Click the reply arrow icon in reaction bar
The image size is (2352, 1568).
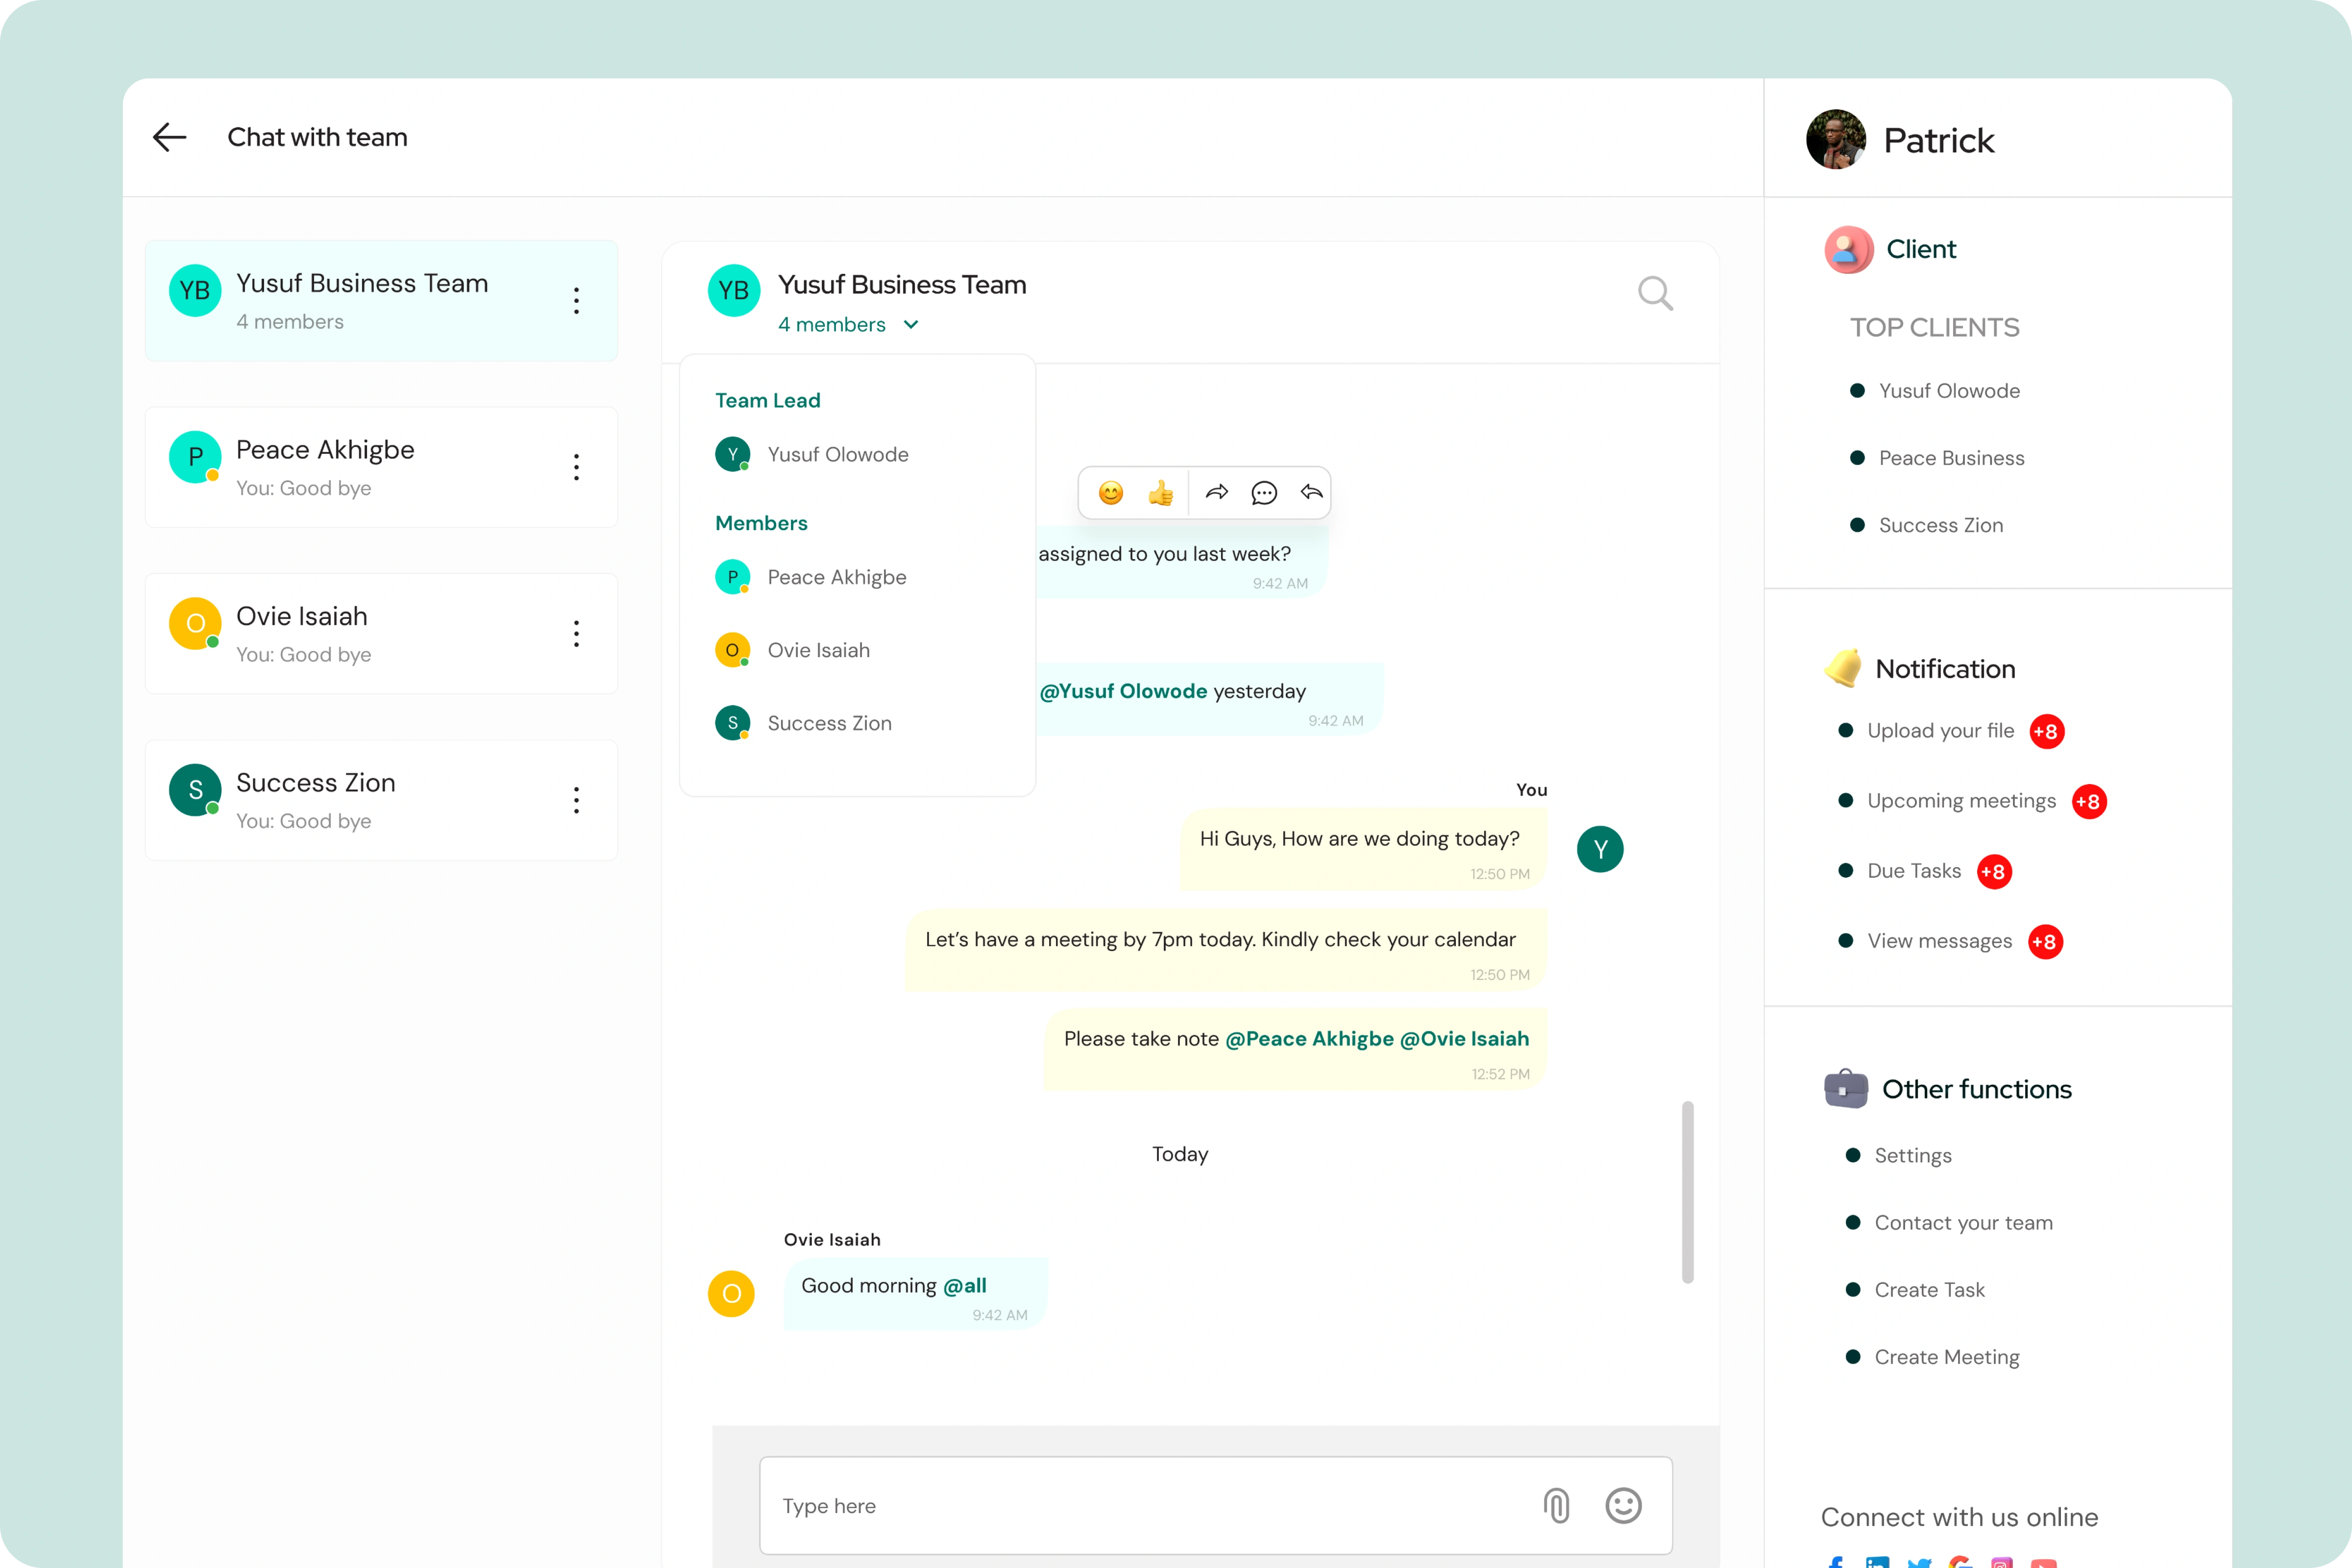pyautogui.click(x=1311, y=493)
